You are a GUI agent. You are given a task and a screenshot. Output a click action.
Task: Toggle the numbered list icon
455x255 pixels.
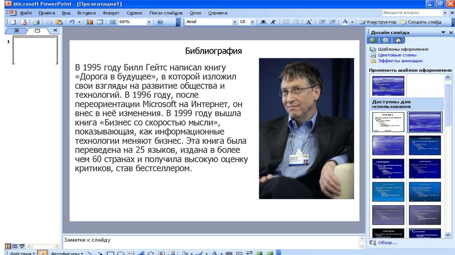tap(286, 22)
